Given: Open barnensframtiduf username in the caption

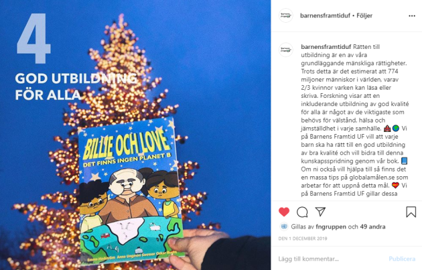Looking at the screenshot, I should click(326, 47).
